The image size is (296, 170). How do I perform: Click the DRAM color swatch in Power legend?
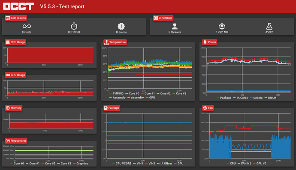coord(266,98)
